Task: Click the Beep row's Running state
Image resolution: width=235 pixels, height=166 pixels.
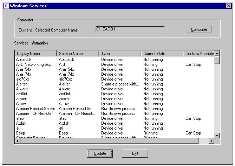Action: 150,133
